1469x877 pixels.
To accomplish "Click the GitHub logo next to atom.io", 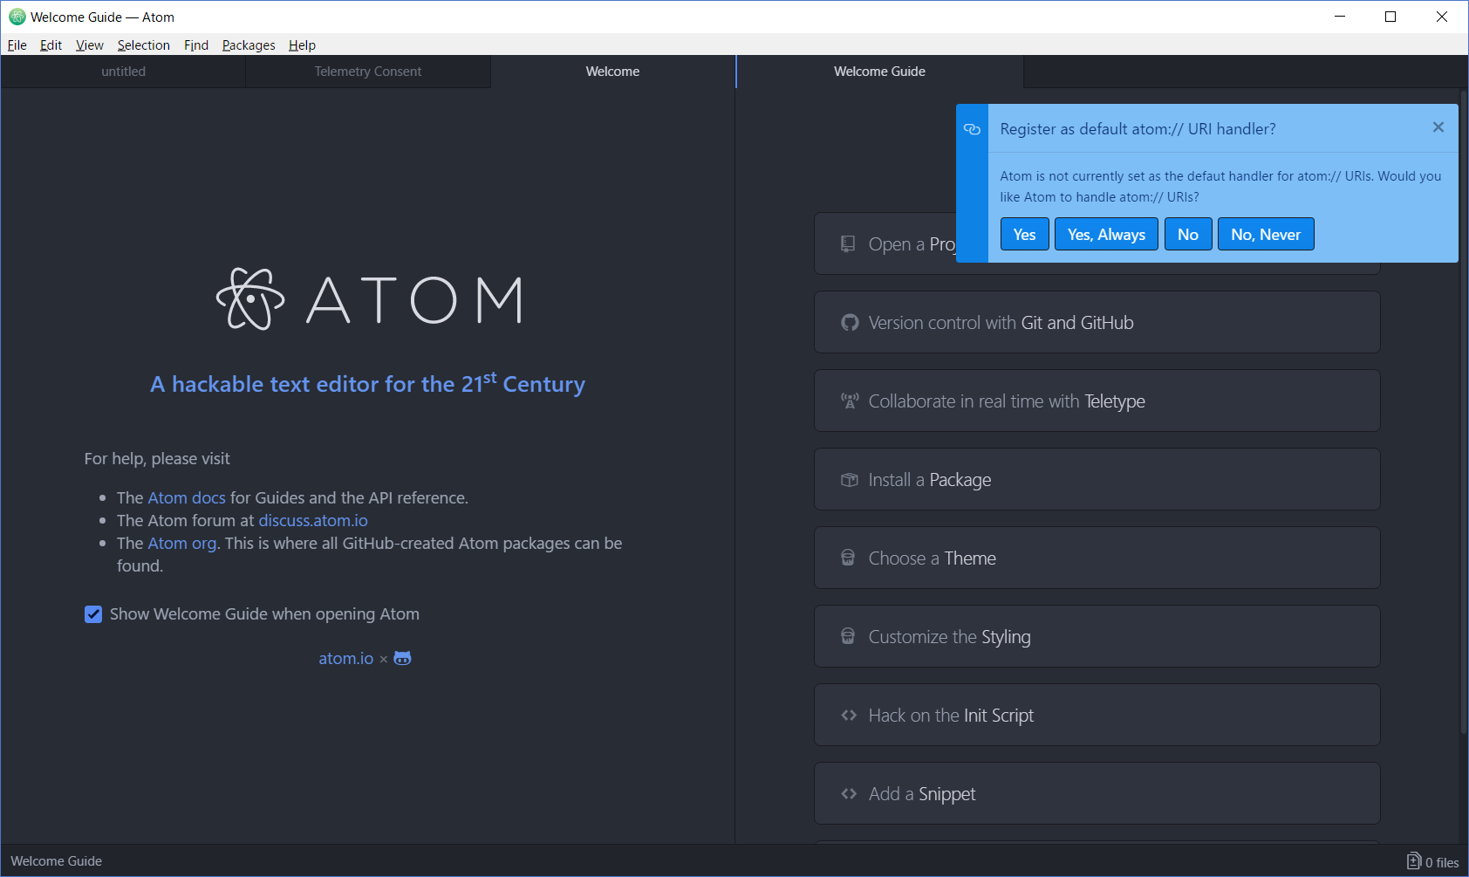I will [x=402, y=657].
